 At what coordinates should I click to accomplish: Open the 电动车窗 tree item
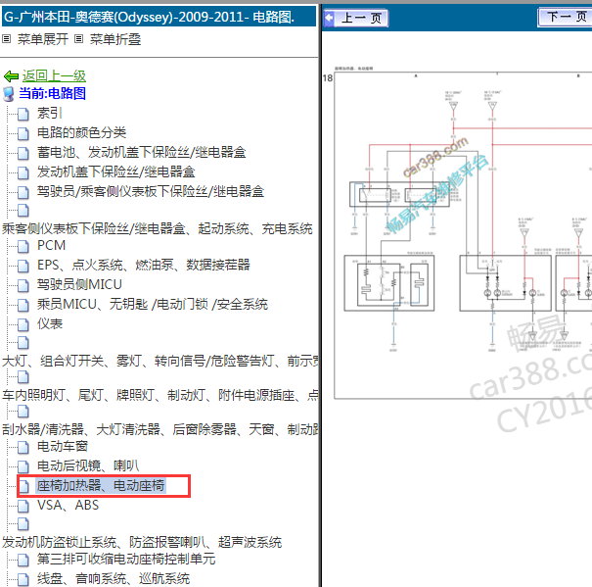(63, 446)
